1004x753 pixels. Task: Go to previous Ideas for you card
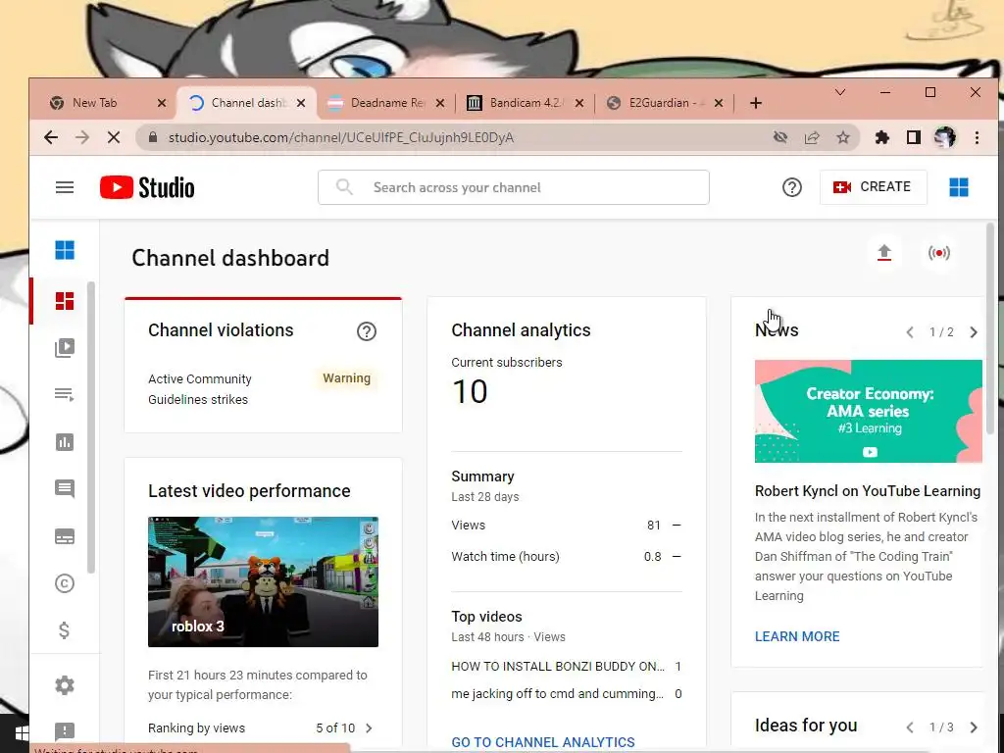coord(910,728)
